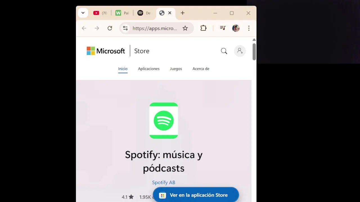Switch to the Spotify browser tab

(x=144, y=13)
